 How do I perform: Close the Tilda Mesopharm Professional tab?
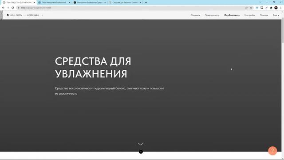point(70,3)
